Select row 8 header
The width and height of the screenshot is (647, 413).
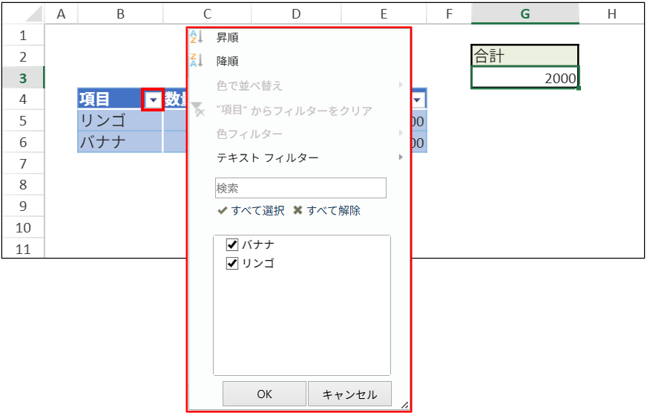pyautogui.click(x=23, y=185)
